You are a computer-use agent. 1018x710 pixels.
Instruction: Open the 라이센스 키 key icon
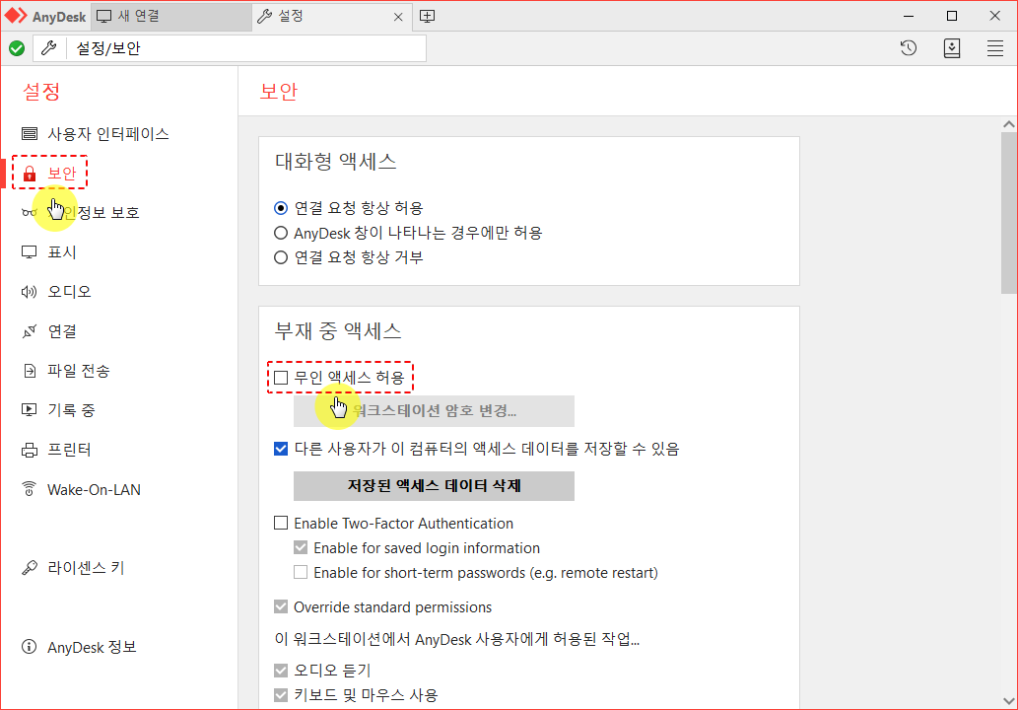[30, 568]
